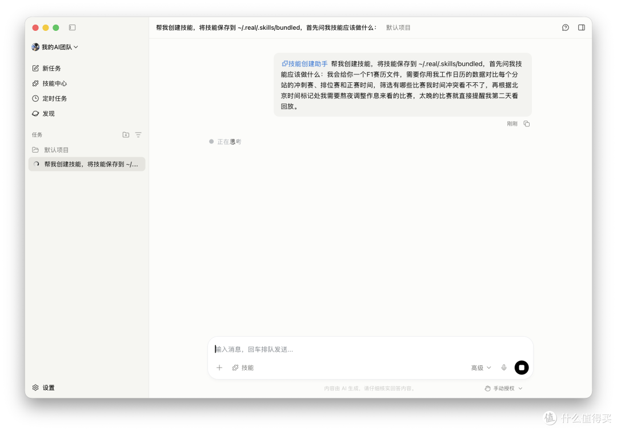Click the 技能 button in input box
The width and height of the screenshot is (617, 431).
243,368
